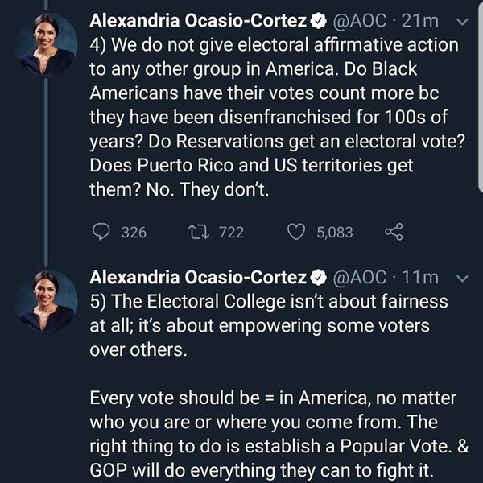View the 5,083 likes count
The image size is (483, 483).
(x=334, y=232)
